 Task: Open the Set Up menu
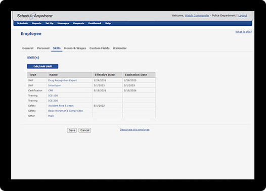(50, 23)
